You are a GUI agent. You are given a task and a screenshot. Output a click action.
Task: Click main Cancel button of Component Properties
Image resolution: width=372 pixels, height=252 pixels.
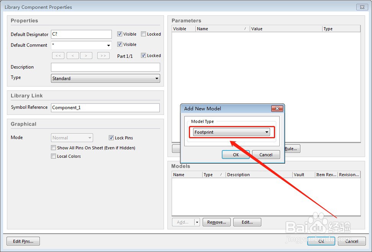click(x=352, y=241)
